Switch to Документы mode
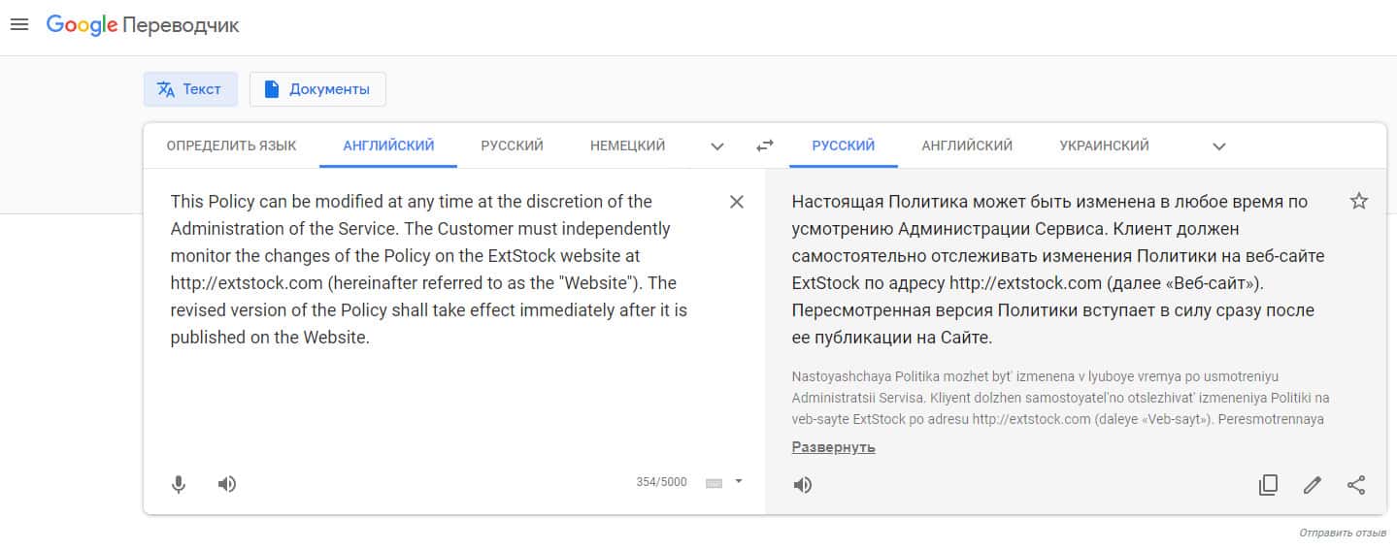Image resolution: width=1397 pixels, height=550 pixels. [x=317, y=89]
